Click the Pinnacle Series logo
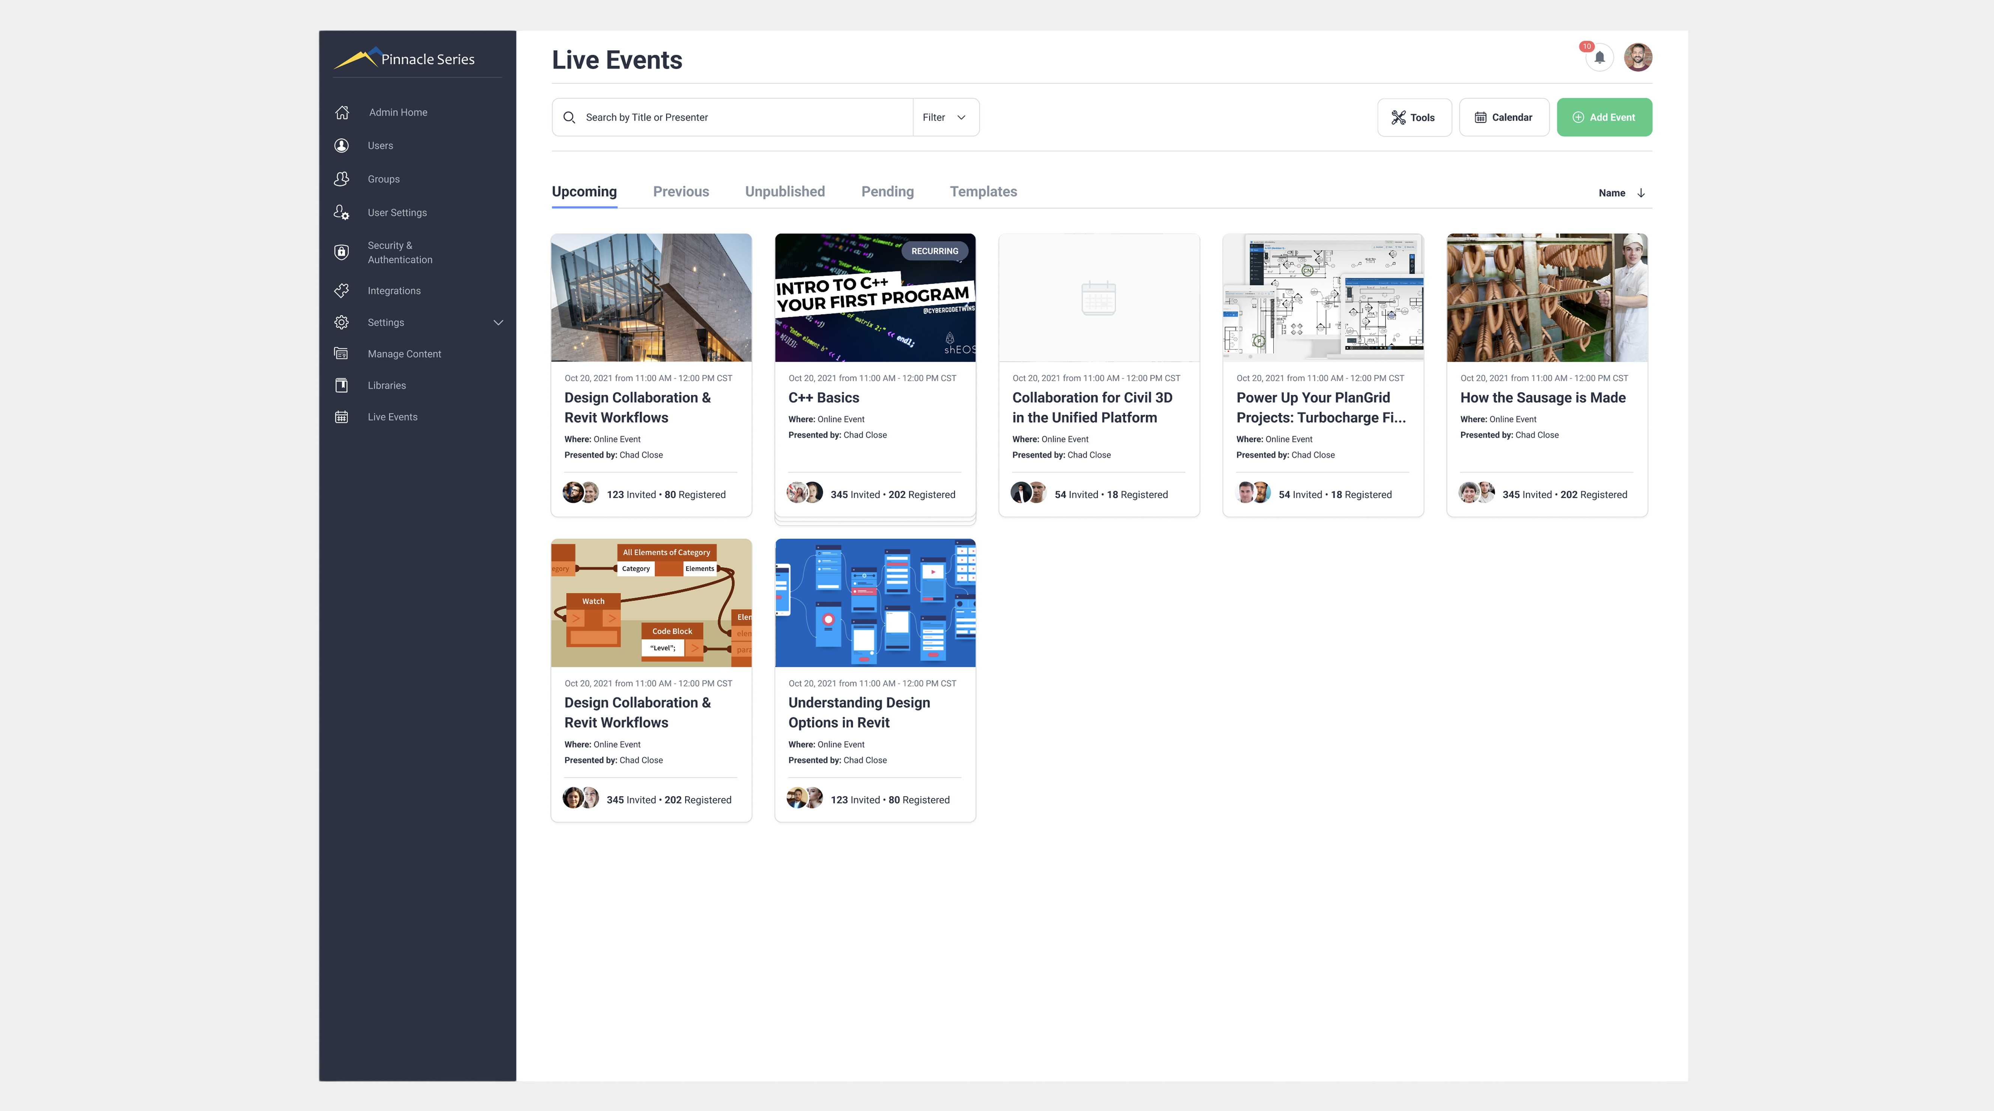This screenshot has width=1994, height=1111. 404,59
